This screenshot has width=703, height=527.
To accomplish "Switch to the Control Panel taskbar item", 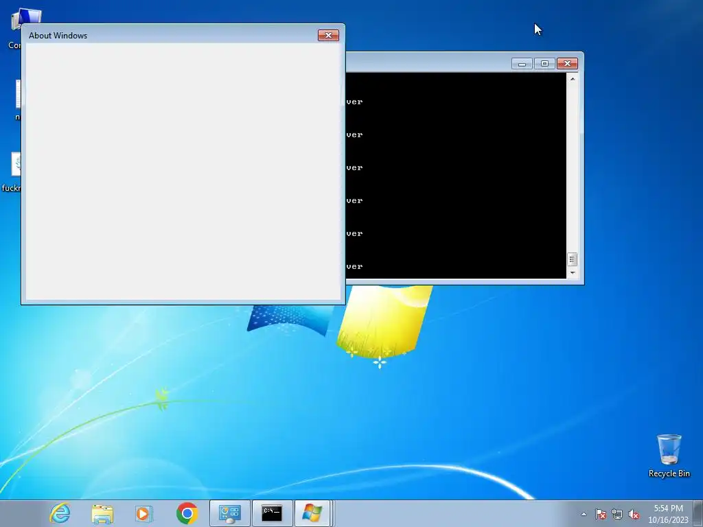I will pos(229,513).
